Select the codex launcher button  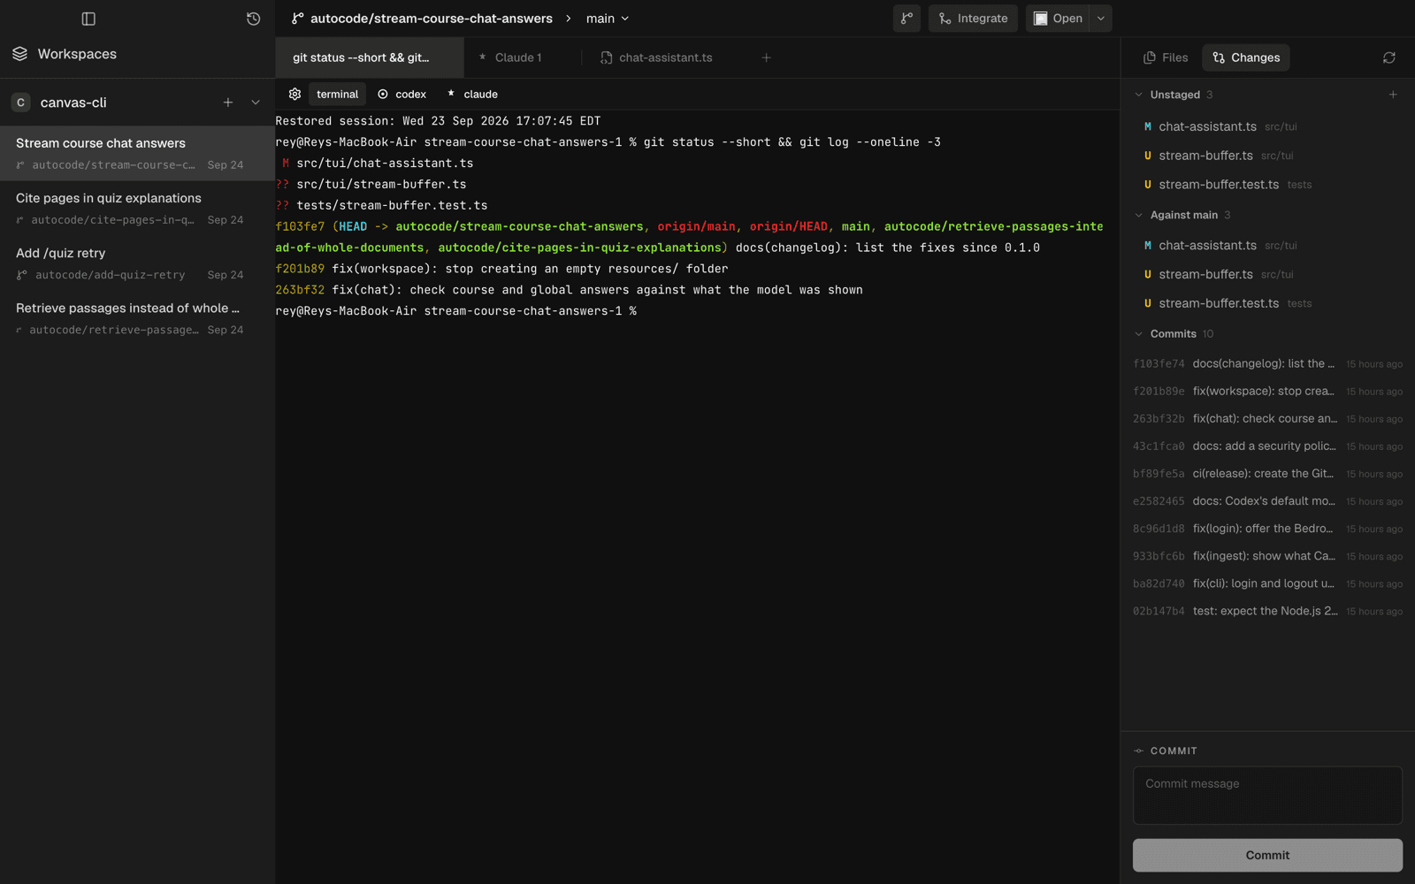click(402, 94)
